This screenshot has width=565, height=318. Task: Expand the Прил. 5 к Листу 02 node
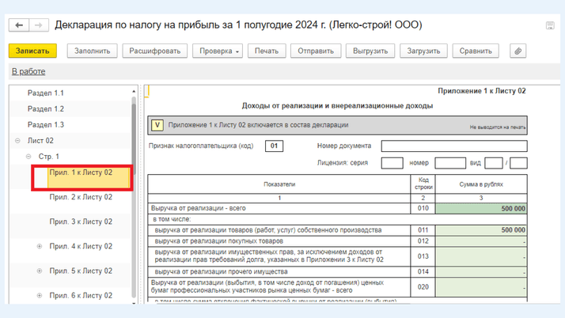40,271
